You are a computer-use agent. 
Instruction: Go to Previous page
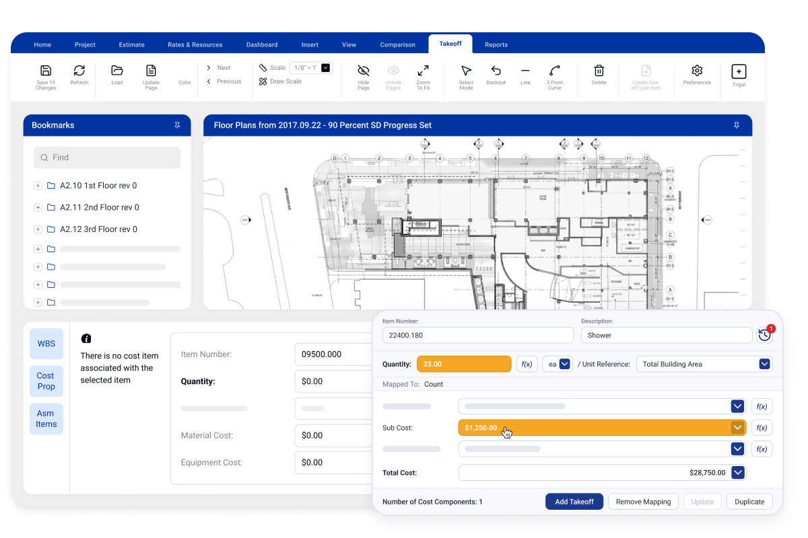pos(224,81)
